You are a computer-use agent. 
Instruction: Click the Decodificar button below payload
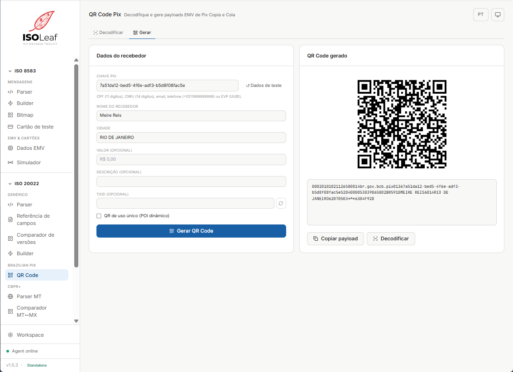pos(391,238)
